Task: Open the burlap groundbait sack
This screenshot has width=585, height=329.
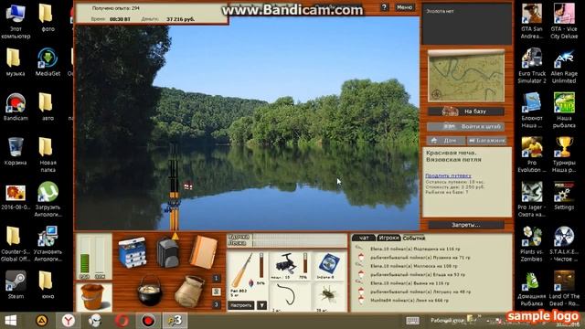Action: 189,292
